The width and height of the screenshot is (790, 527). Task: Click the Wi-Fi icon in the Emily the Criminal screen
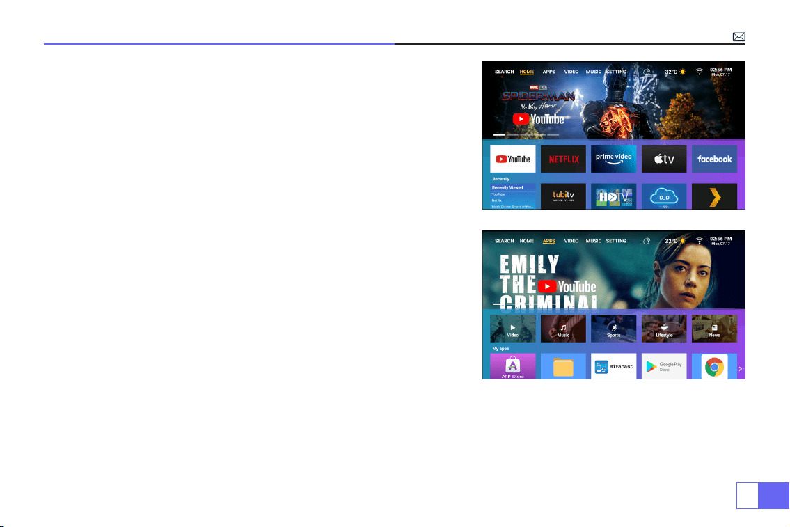click(x=700, y=241)
